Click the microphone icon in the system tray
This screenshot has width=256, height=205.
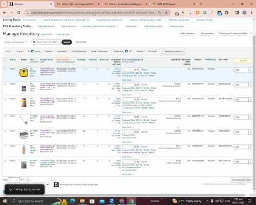pos(212,201)
